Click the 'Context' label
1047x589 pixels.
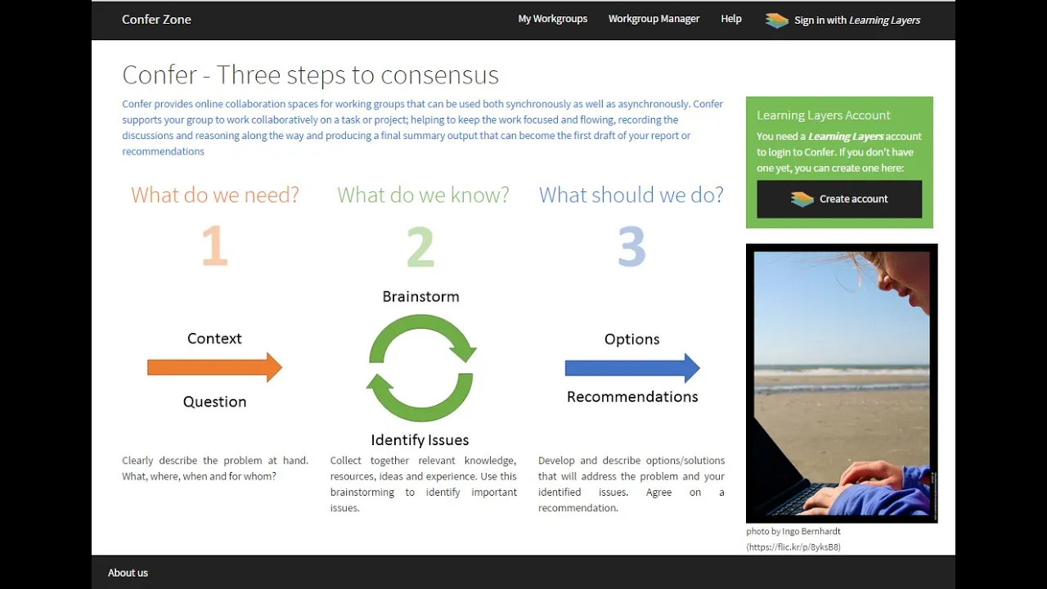coord(214,339)
